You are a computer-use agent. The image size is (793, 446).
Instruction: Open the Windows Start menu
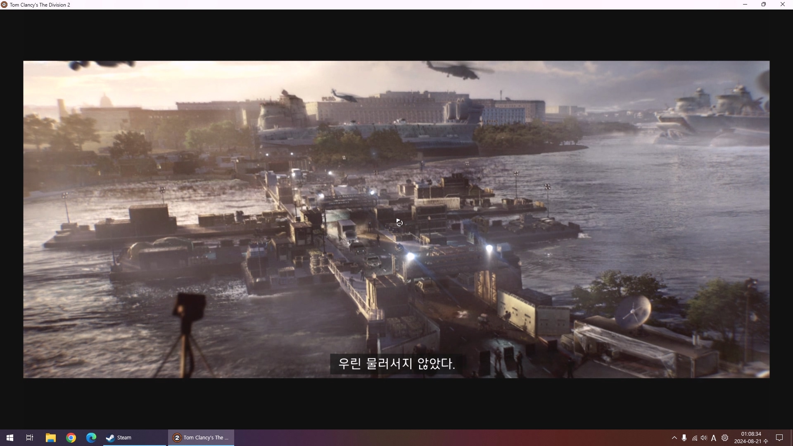pos(10,438)
